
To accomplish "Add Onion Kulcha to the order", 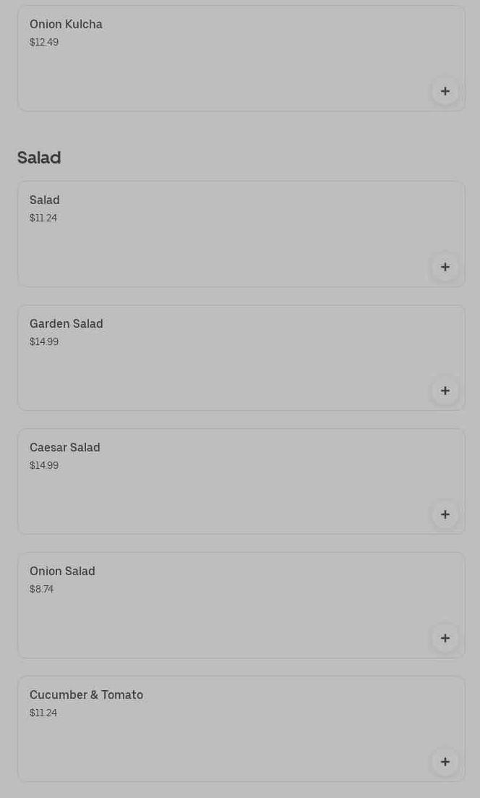I will [445, 91].
